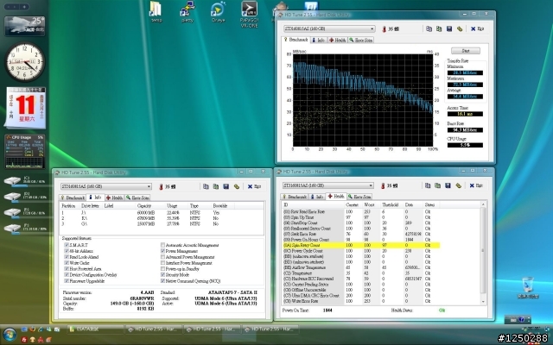Enable Advanced Power Management checkbox
The height and width of the screenshot is (345, 553).
click(x=162, y=257)
